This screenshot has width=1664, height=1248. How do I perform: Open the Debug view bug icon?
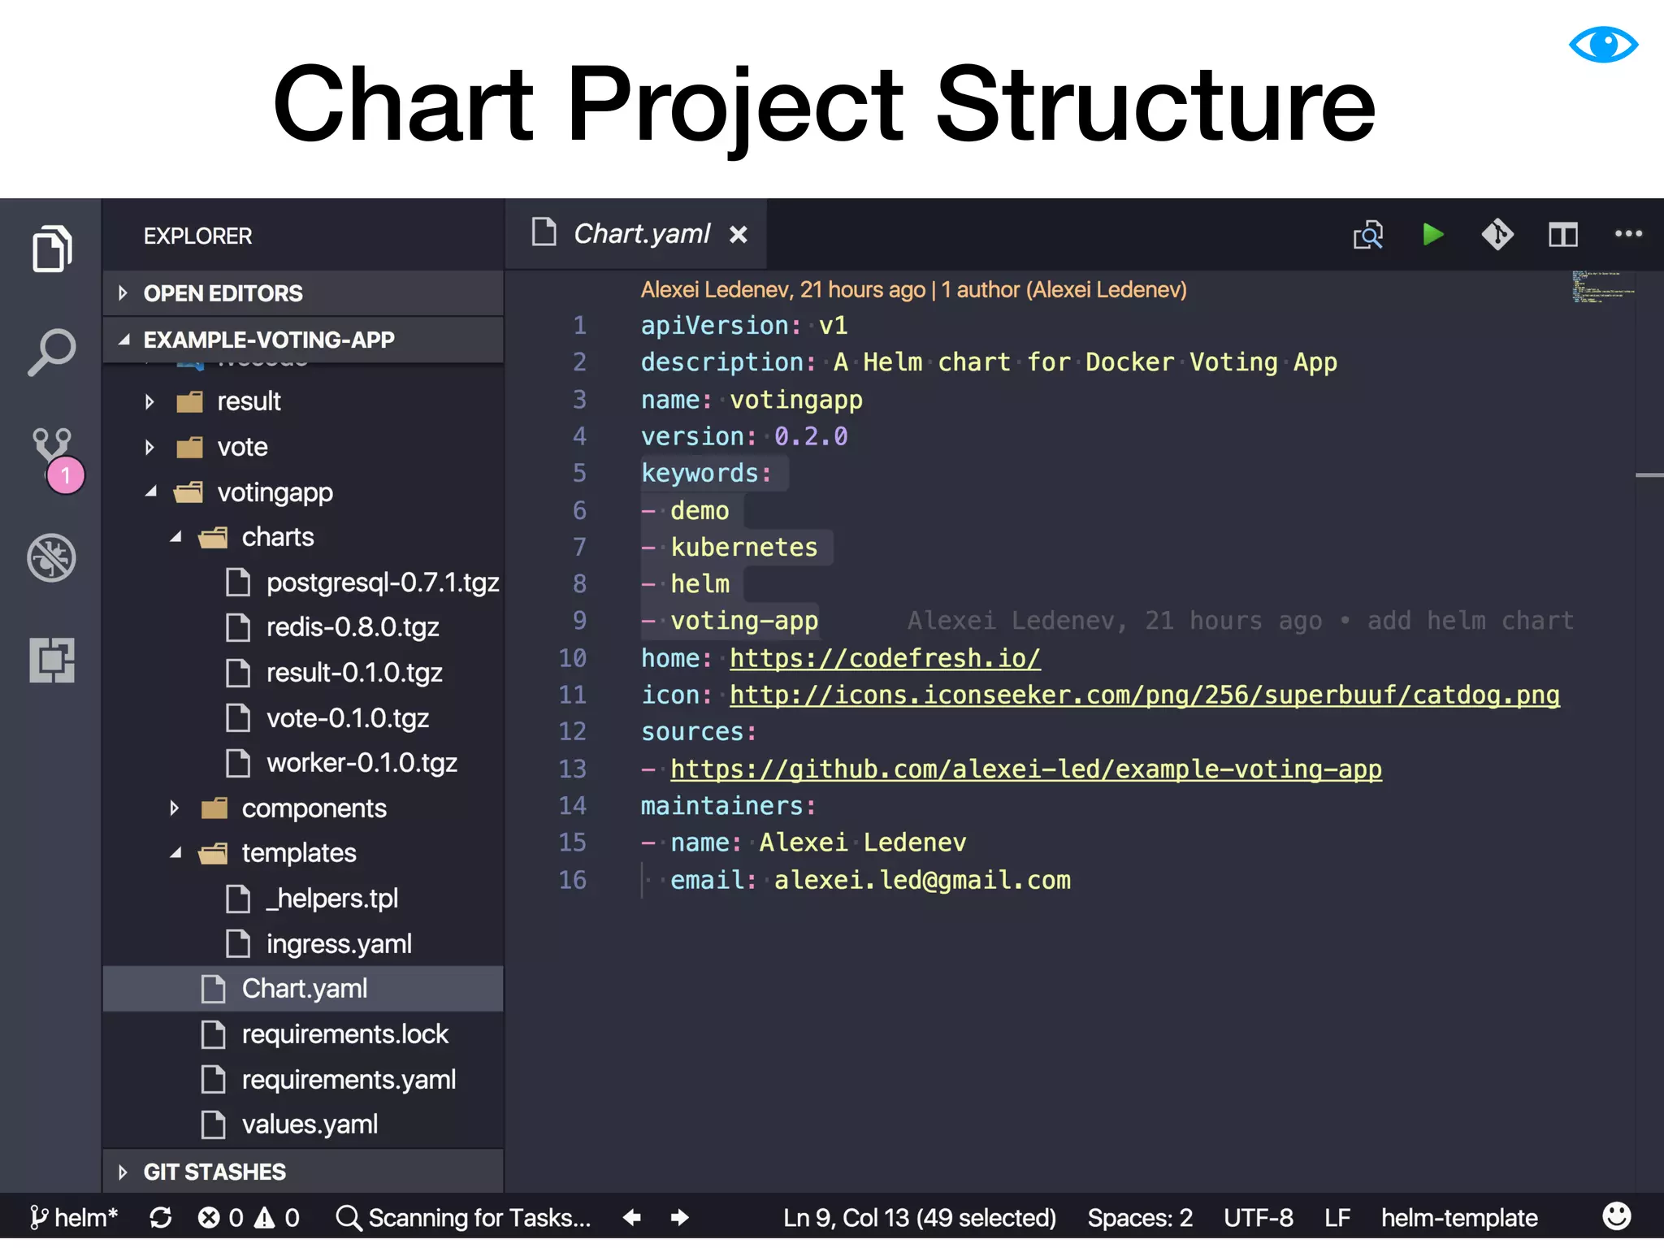click(52, 558)
